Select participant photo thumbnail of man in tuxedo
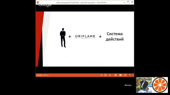This screenshot has height=95, width=170. [x=144, y=85]
